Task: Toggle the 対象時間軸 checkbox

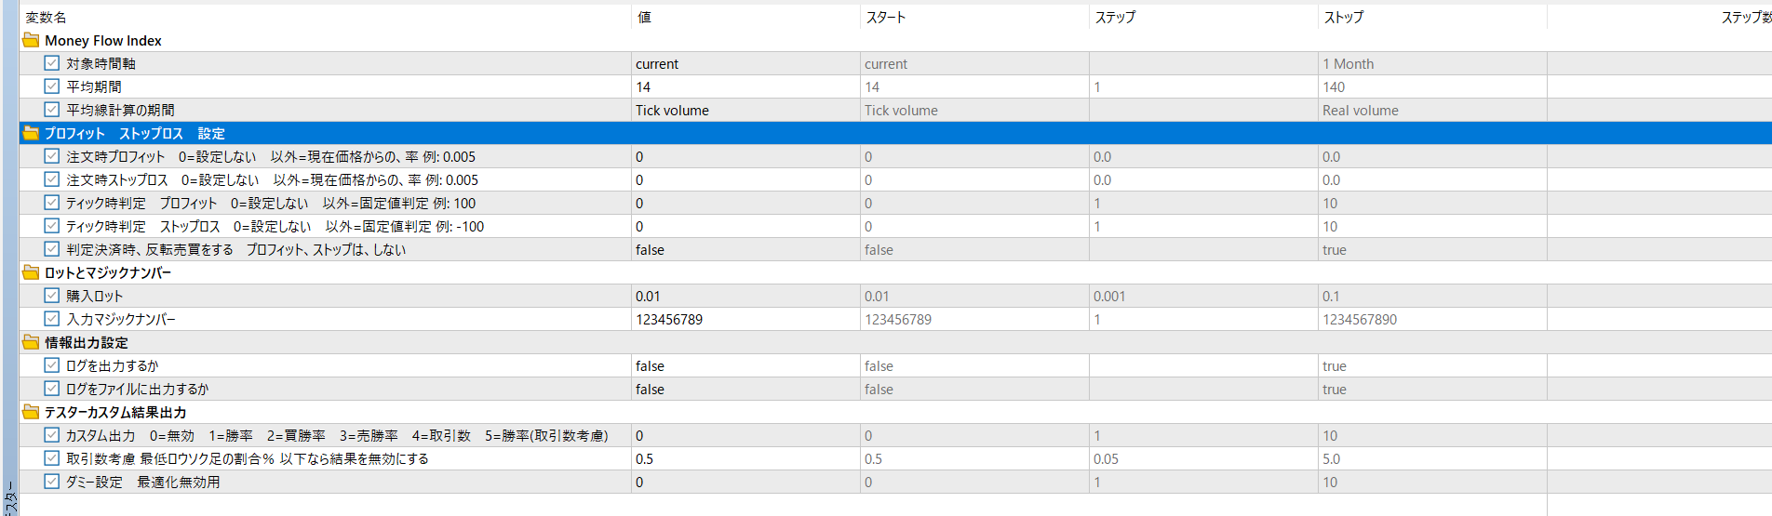Action: pyautogui.click(x=52, y=63)
